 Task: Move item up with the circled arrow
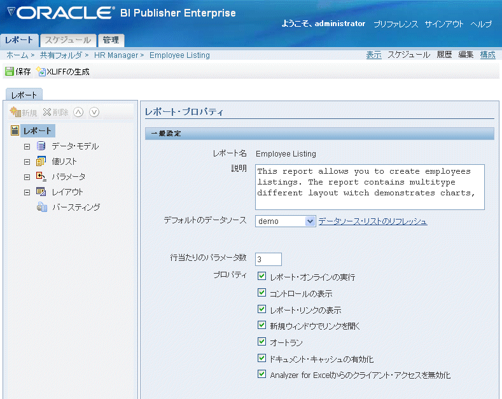pyautogui.click(x=78, y=112)
